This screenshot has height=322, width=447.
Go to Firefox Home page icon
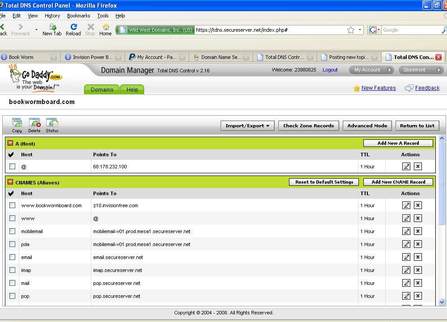pos(106,29)
